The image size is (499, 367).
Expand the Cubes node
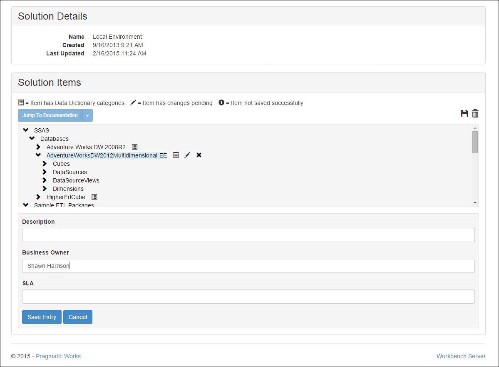point(45,163)
